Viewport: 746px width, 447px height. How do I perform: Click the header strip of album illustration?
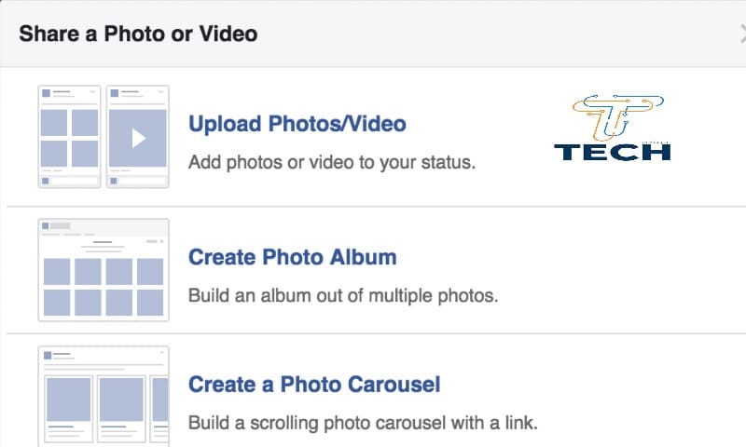(x=104, y=227)
